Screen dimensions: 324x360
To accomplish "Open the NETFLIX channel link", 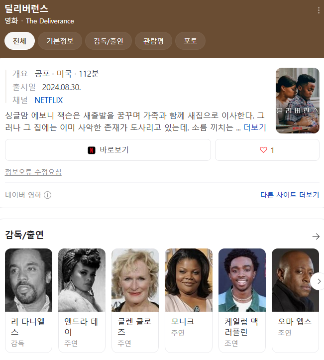I will [x=49, y=100].
